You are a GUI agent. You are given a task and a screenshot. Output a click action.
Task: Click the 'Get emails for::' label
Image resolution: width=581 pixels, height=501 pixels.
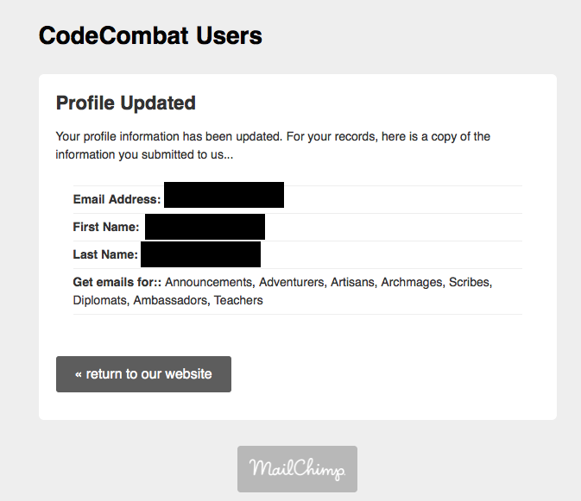(117, 282)
